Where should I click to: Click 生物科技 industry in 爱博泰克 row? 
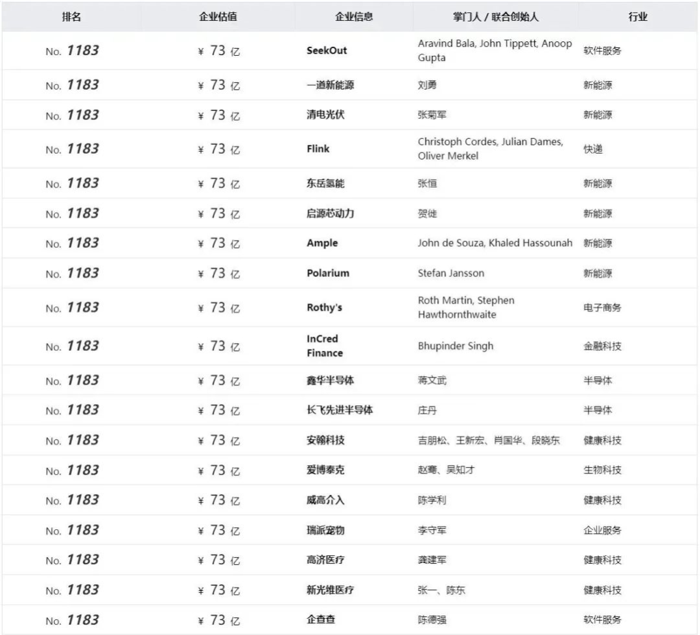[602, 470]
